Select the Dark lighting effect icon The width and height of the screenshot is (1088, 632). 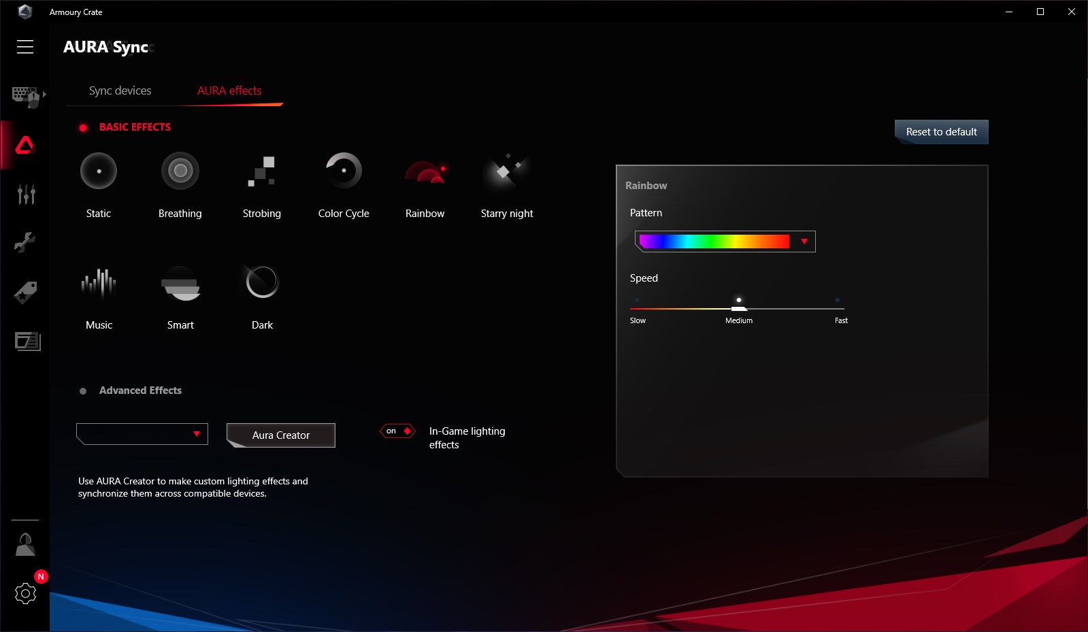click(x=262, y=282)
